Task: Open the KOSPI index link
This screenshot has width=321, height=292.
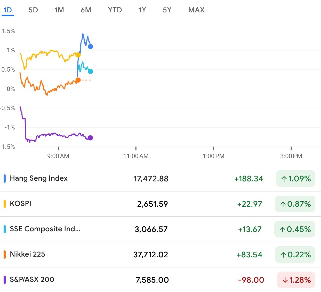Action: click(21, 204)
